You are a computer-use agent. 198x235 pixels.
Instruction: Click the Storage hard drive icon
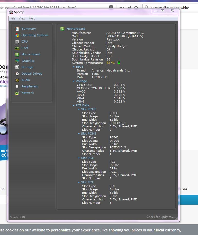17,67
